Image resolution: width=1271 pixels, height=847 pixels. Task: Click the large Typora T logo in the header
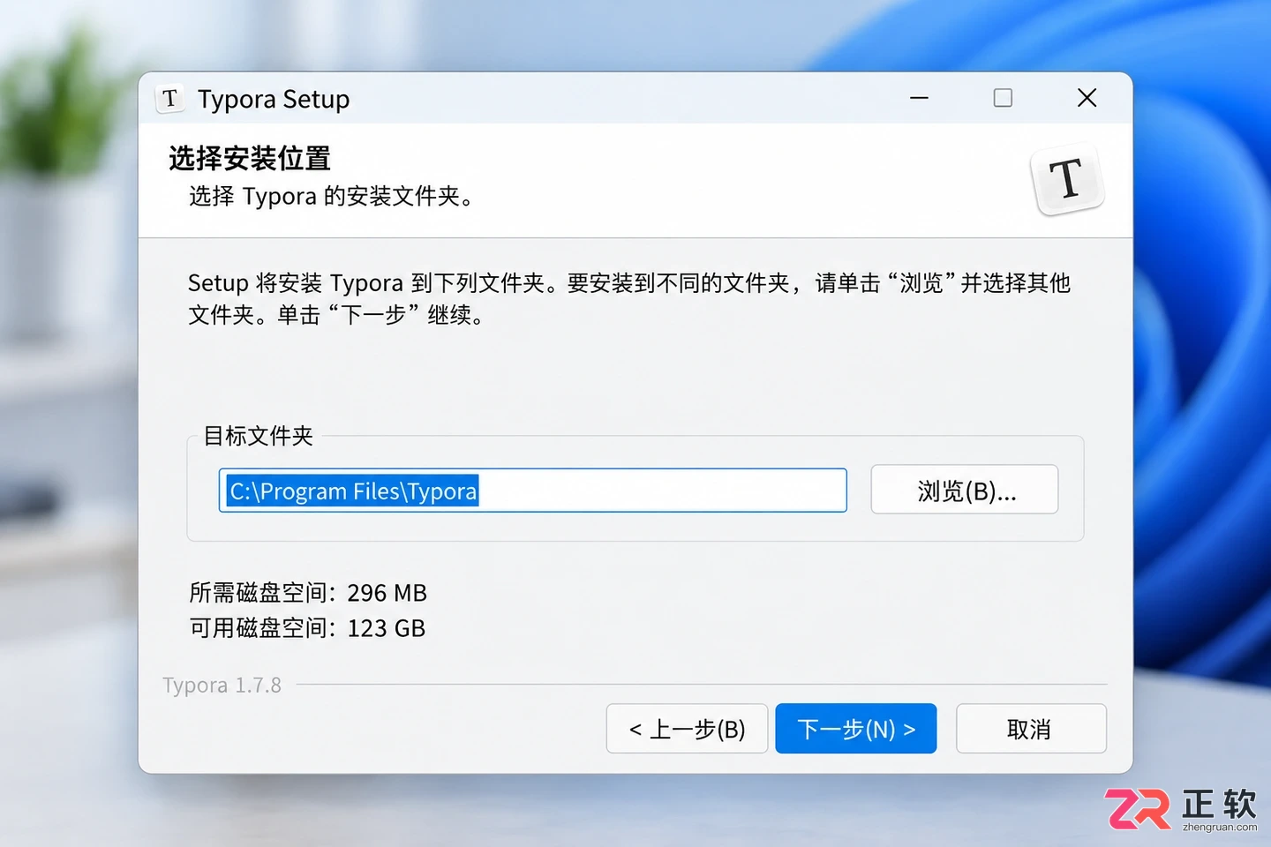[1068, 180]
